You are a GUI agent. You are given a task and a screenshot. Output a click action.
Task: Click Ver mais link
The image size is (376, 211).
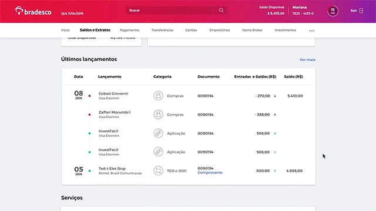307,60
